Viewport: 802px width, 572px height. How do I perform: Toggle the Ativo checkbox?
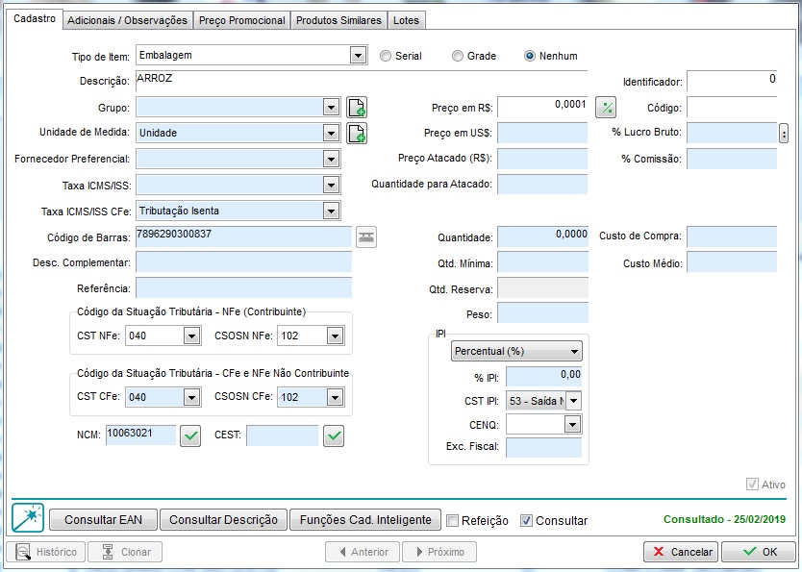(752, 485)
